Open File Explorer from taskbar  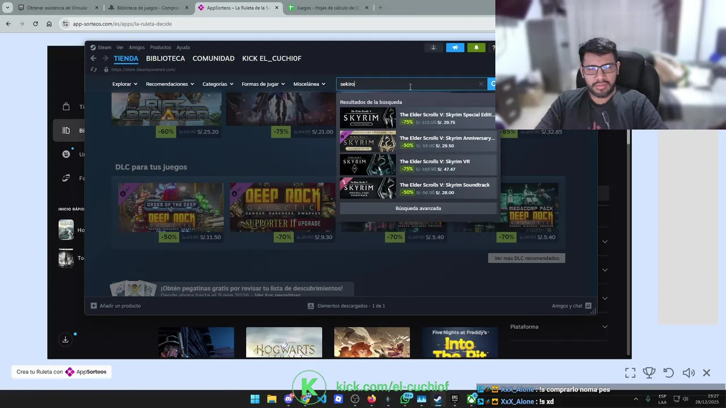point(272,399)
